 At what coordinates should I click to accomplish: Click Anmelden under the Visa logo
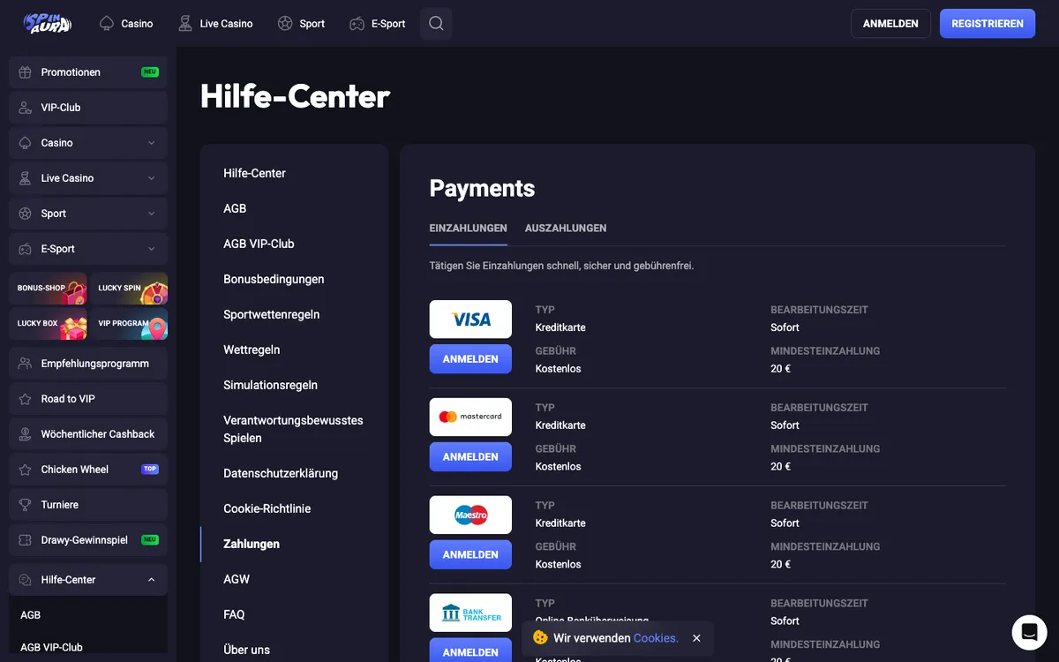[470, 359]
